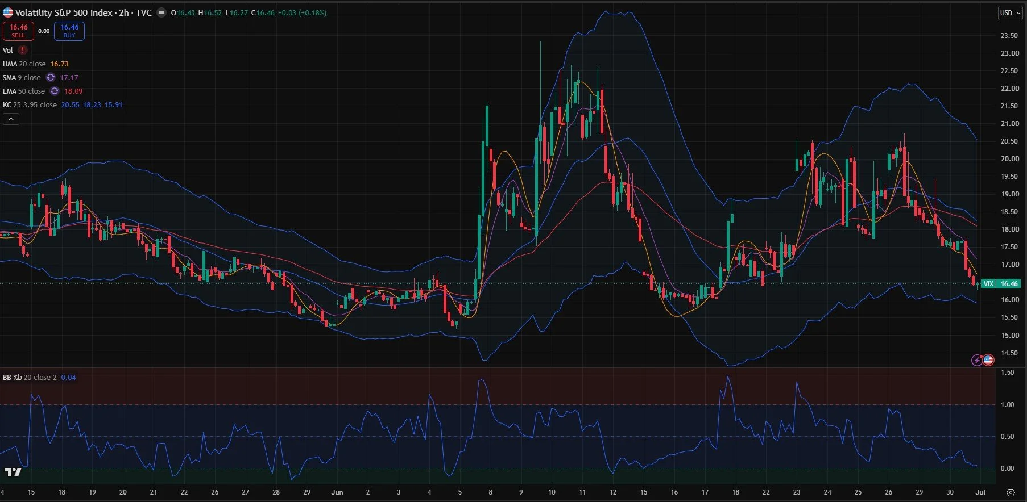This screenshot has width=1027, height=502.
Task: Click the VIX 16.46 current price label
Action: 1001,283
